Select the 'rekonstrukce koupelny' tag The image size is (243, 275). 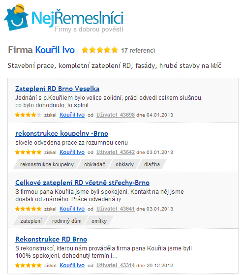[x=47, y=164]
